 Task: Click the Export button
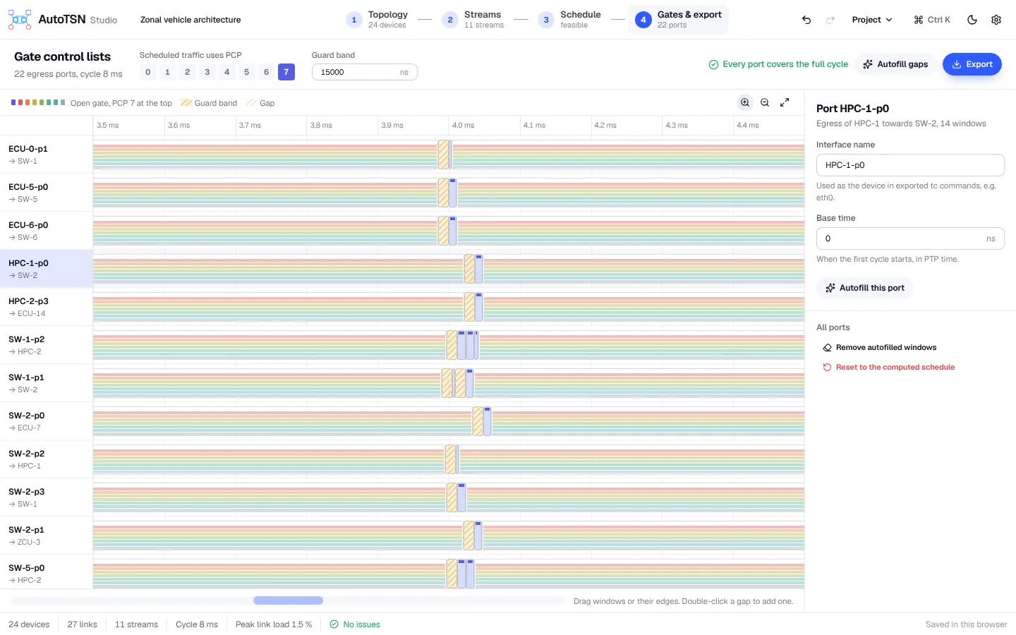coord(972,64)
